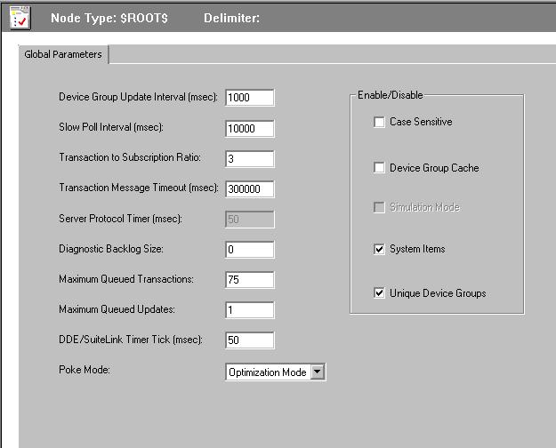Select the Maximum Queued Updates field
This screenshot has width=556, height=448.
[250, 311]
